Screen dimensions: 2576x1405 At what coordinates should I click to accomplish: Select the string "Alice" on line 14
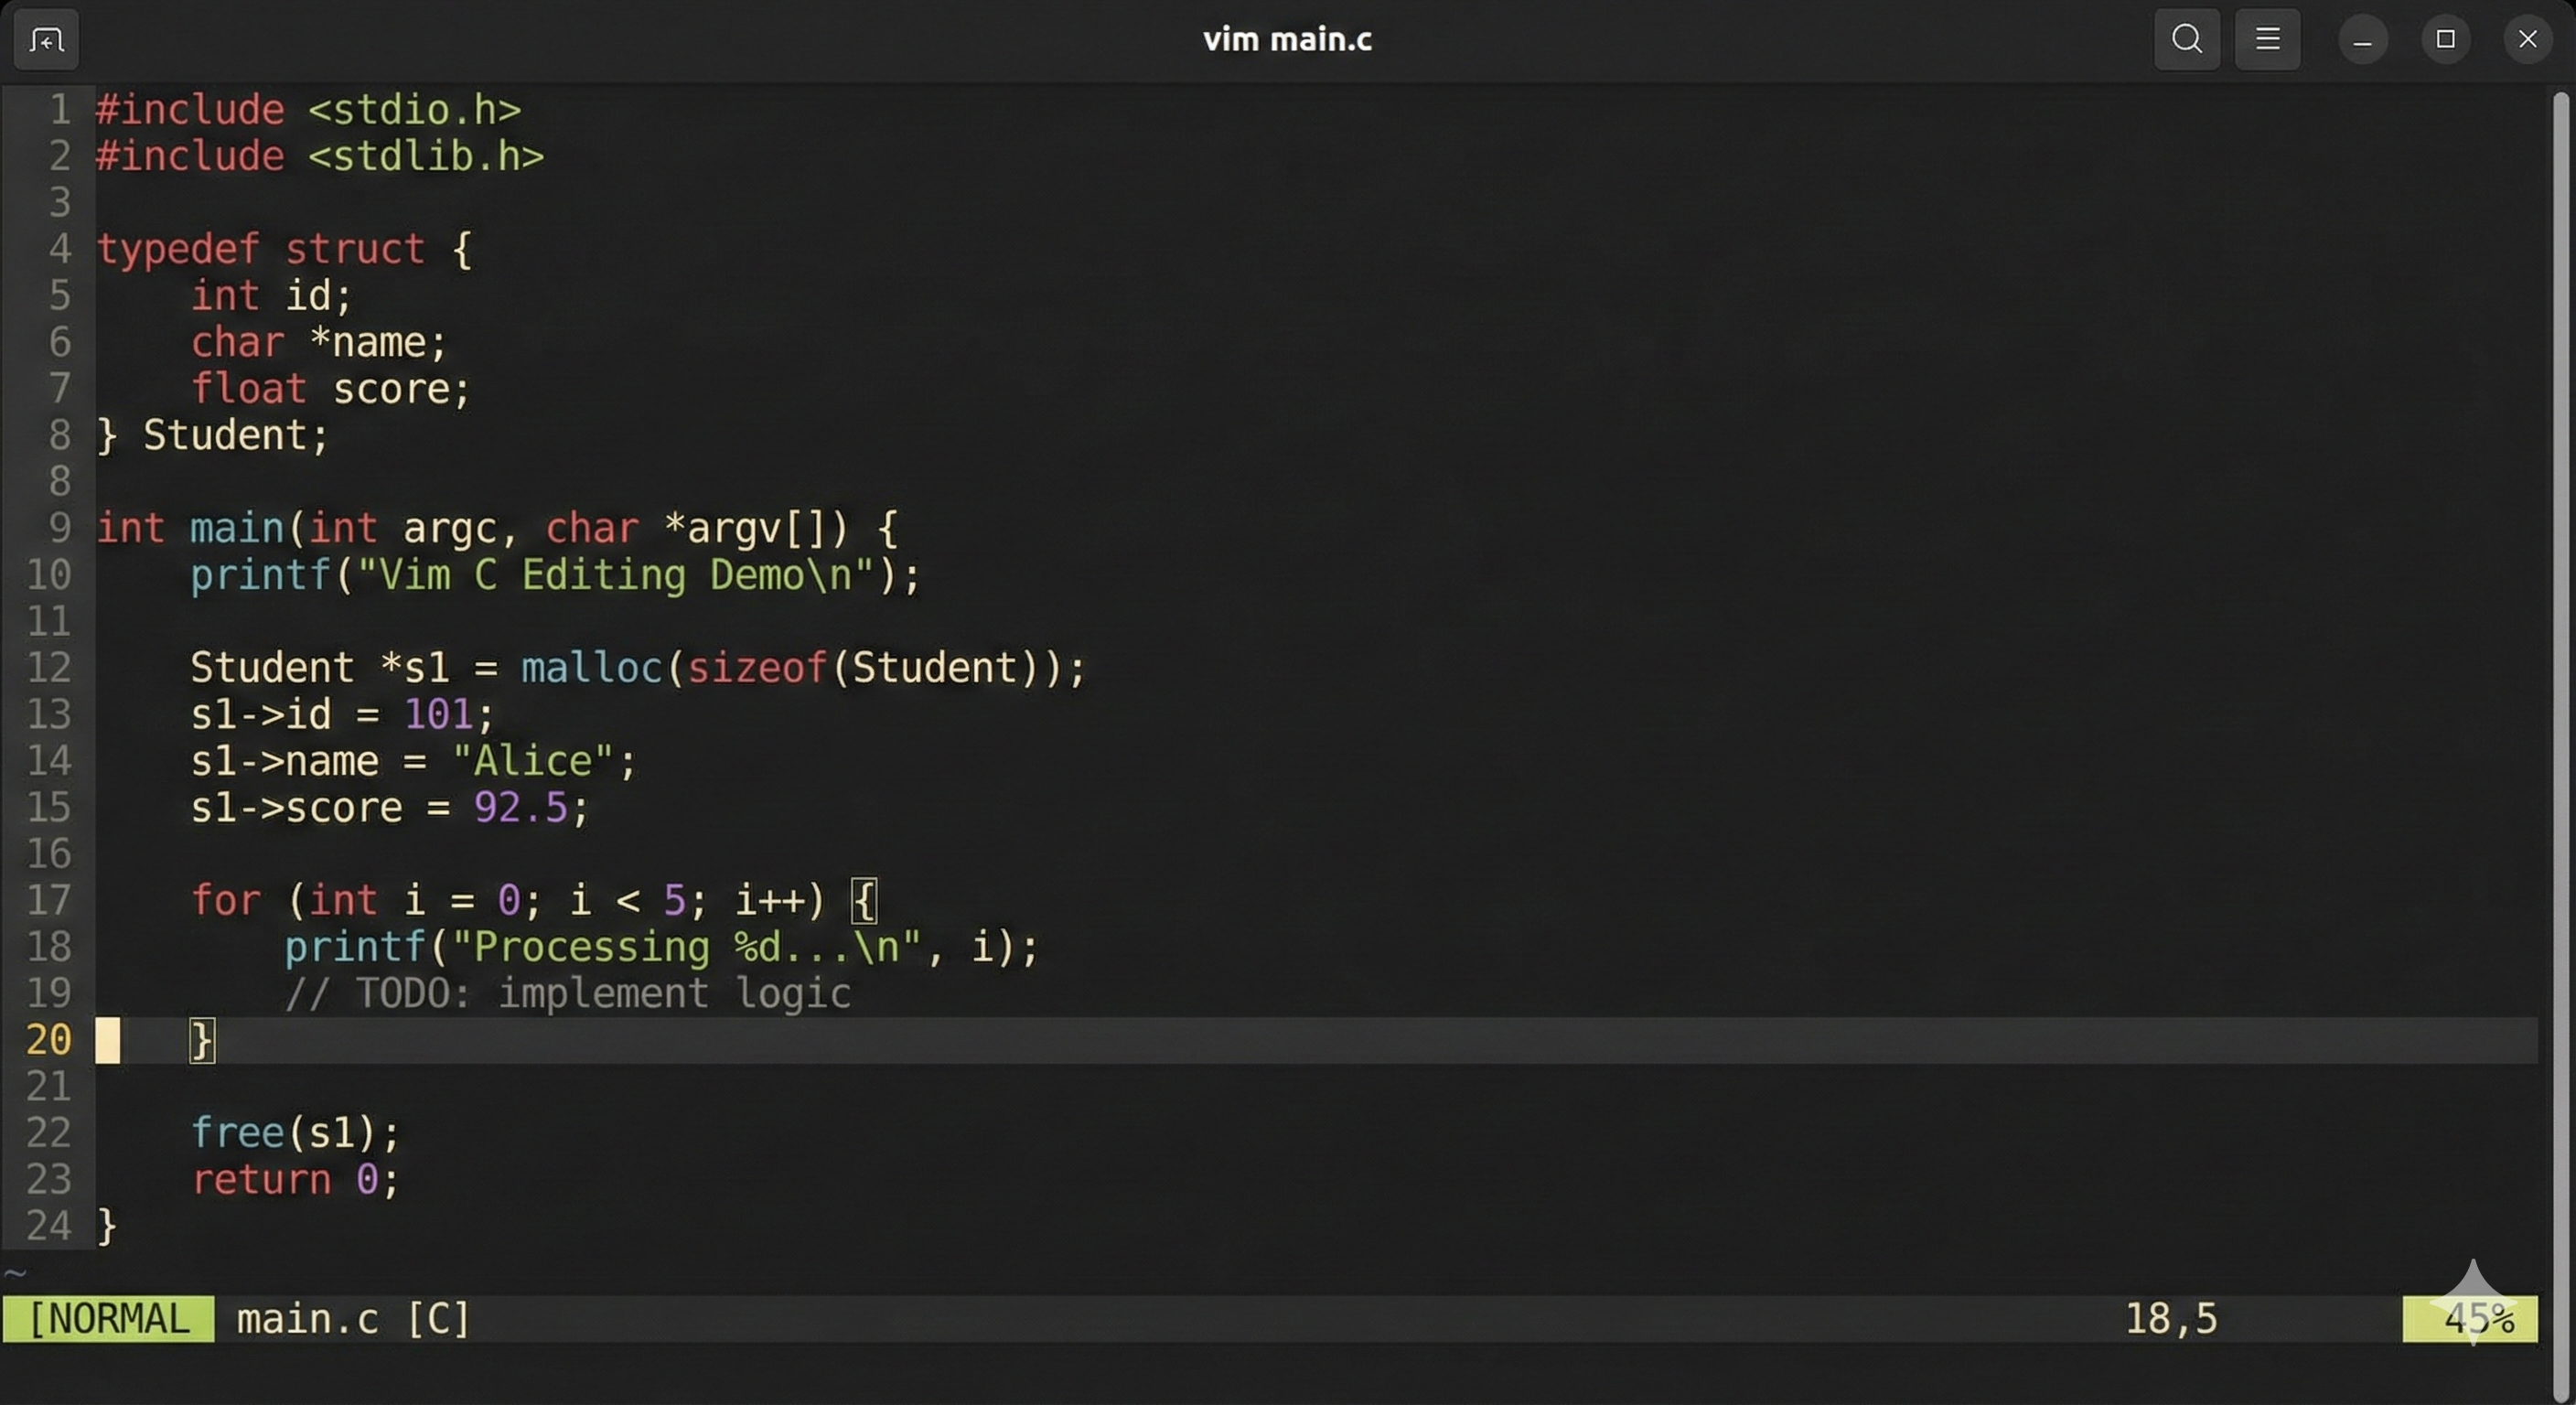click(536, 760)
